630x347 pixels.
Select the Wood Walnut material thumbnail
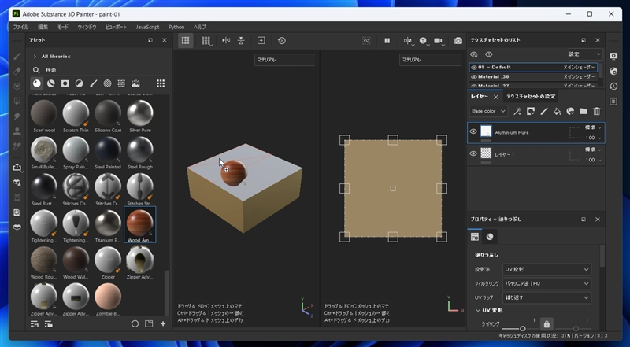[76, 263]
